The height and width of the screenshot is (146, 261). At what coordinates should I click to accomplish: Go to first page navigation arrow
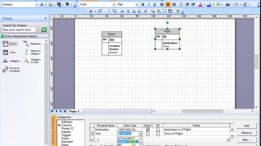click(x=52, y=111)
